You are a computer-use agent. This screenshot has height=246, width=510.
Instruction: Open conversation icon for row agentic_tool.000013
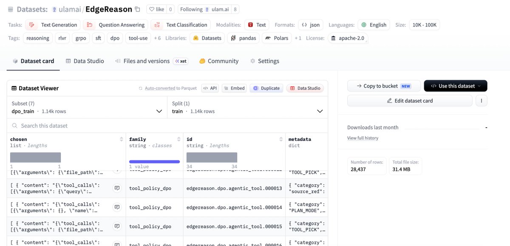117,188
